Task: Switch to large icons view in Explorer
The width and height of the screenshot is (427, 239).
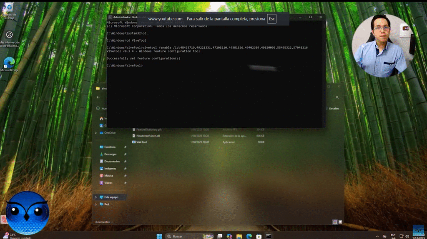Action: pos(340,222)
